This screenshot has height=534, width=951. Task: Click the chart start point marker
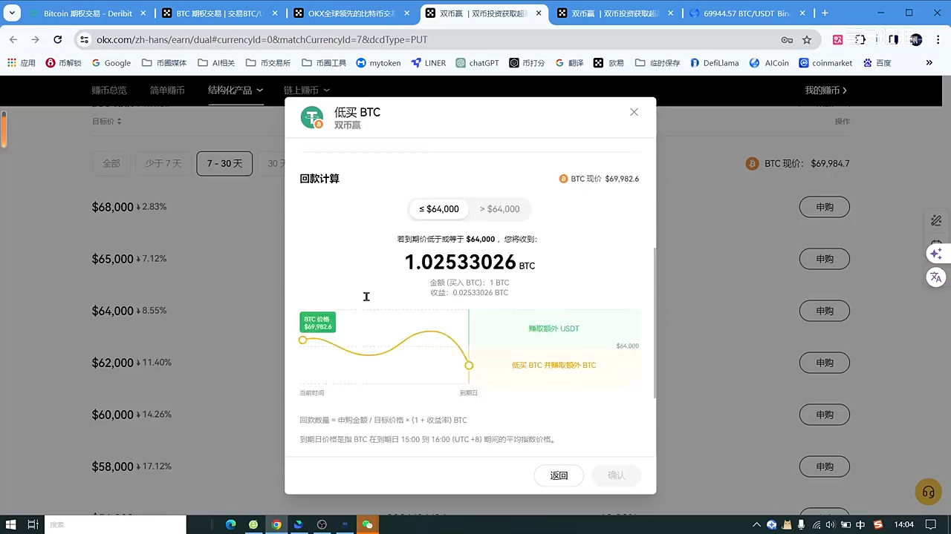coord(302,340)
